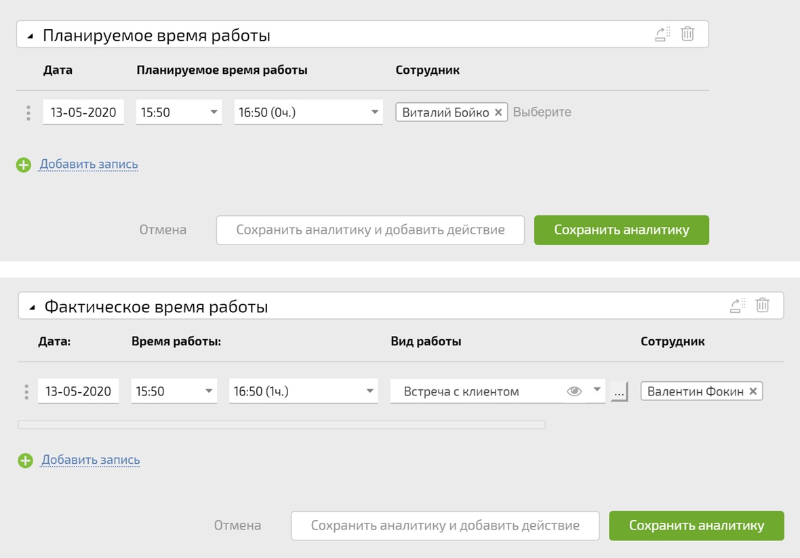Toggle eye icon in Встреча с клиентом field
The width and height of the screenshot is (800, 558).
coord(574,391)
